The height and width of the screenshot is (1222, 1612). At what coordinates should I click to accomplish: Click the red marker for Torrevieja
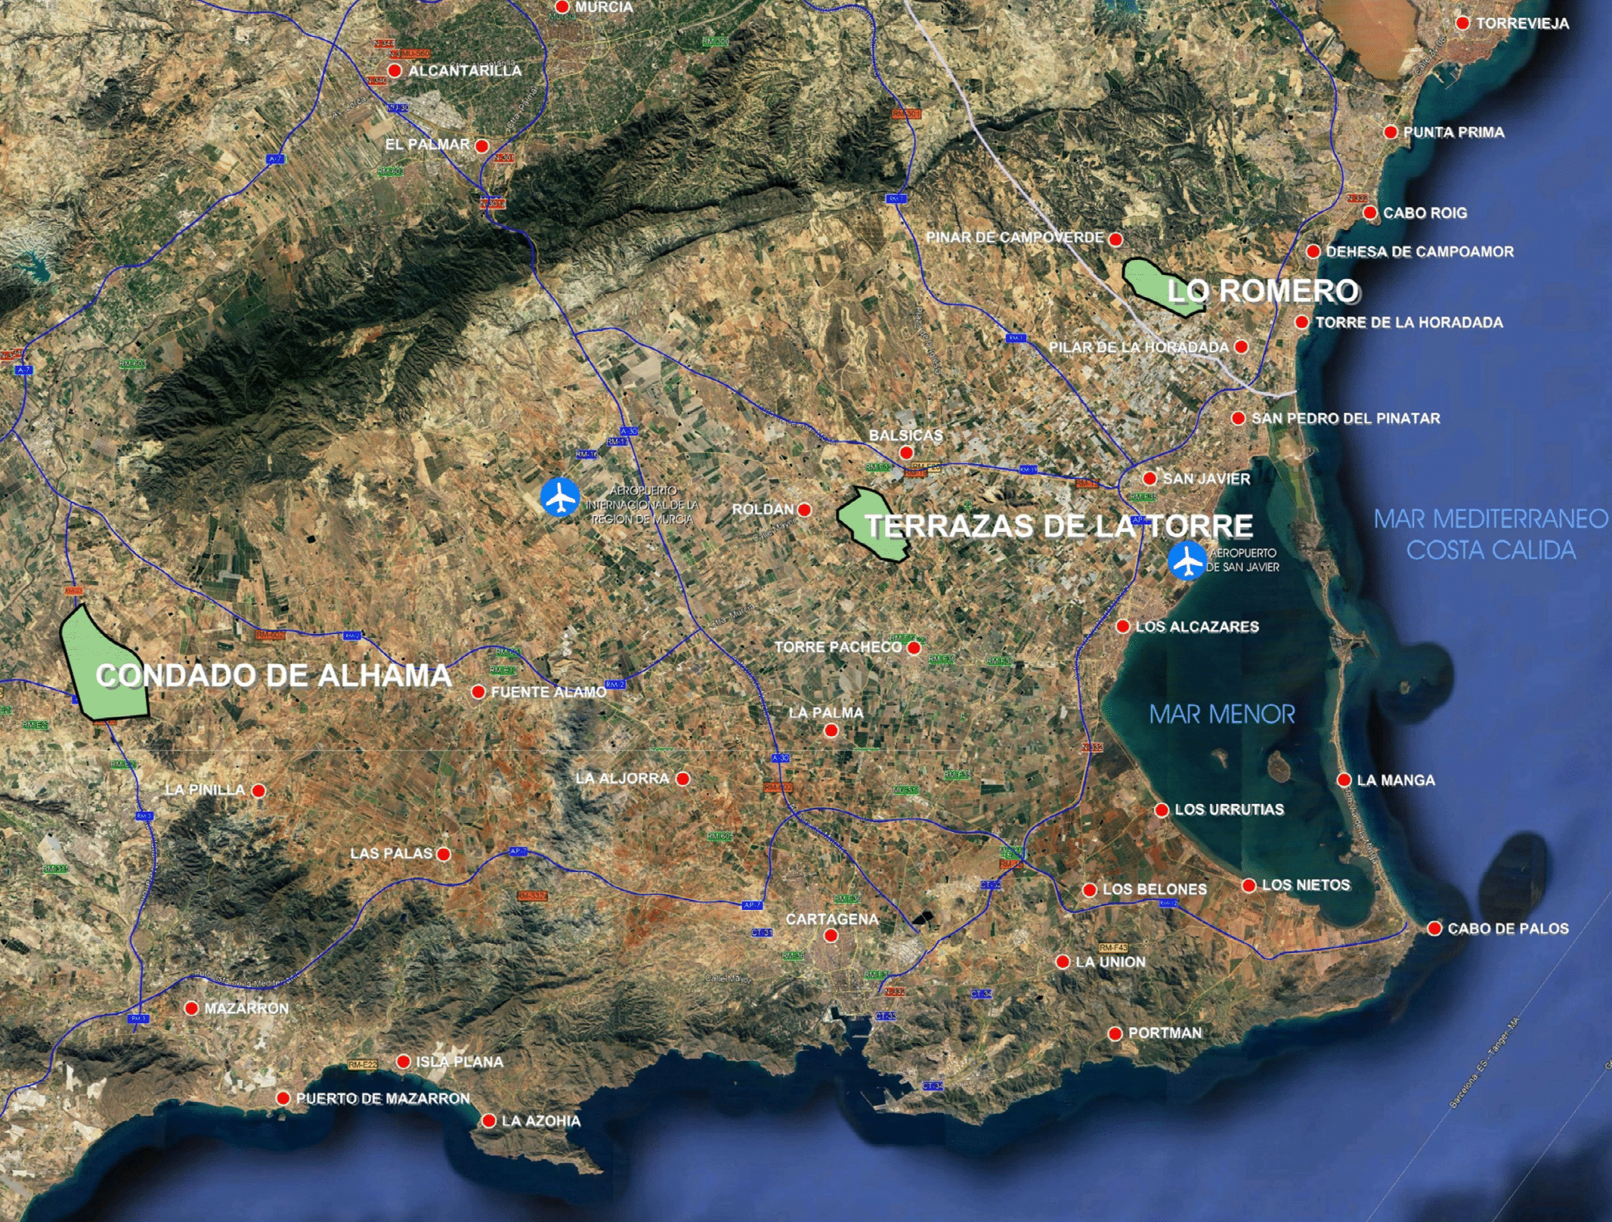pyautogui.click(x=1462, y=23)
